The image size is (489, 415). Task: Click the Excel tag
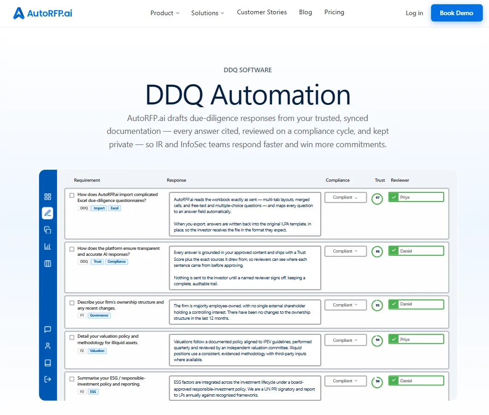click(114, 208)
